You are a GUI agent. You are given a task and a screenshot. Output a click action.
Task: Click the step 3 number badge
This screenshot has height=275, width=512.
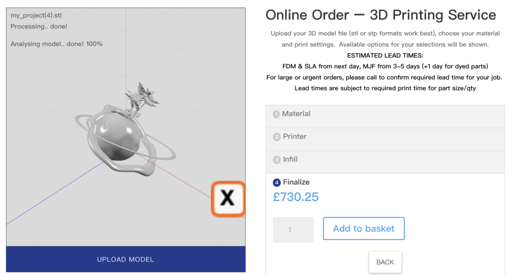point(276,160)
